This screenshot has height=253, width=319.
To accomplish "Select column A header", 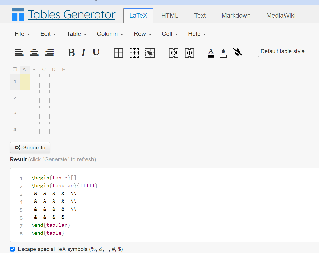I will (x=24, y=70).
